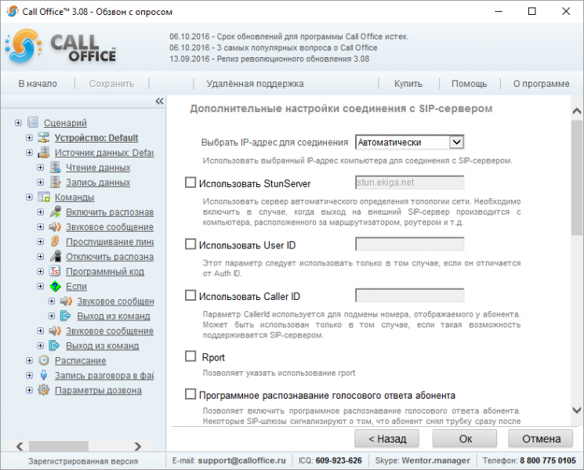The width and height of the screenshot is (584, 470).
Task: Click the ear icon of Прослушивание линии
Action: tap(55, 241)
